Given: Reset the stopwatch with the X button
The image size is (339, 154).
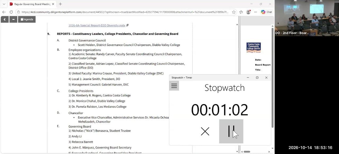Looking at the screenshot, I should pos(205,131).
